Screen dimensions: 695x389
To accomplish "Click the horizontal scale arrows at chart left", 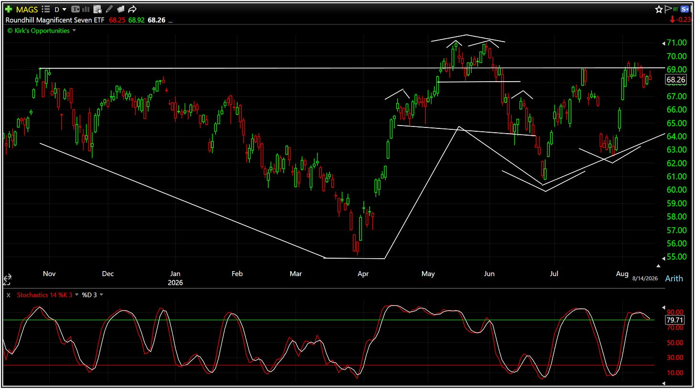I will tap(8, 278).
